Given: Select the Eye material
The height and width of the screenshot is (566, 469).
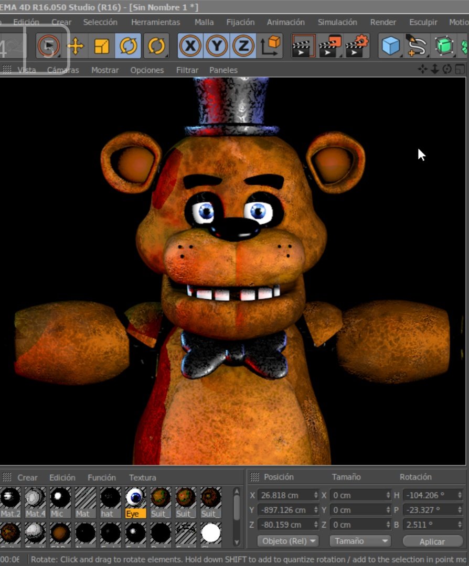Looking at the screenshot, I should [135, 503].
